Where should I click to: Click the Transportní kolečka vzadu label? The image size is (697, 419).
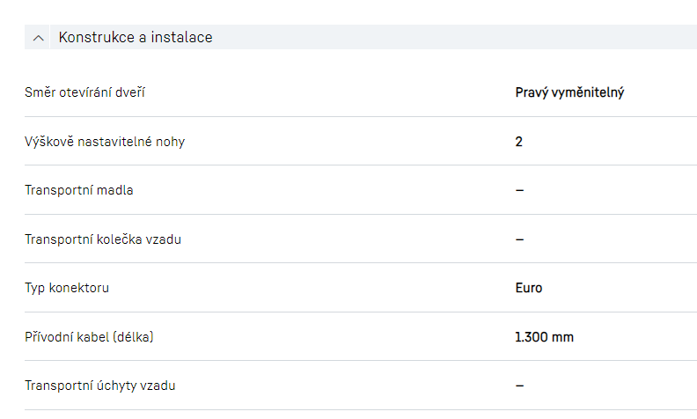103,239
